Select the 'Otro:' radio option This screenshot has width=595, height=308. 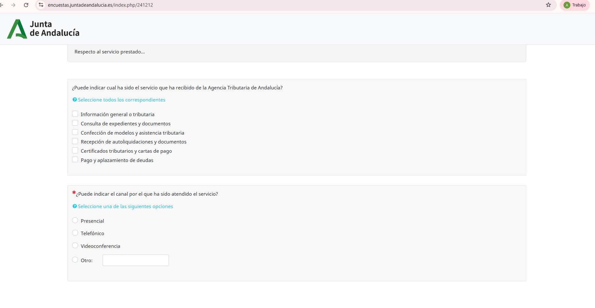[75, 260]
